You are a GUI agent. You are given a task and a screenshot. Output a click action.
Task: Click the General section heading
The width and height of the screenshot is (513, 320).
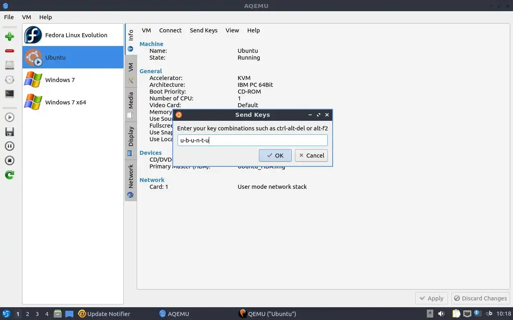pos(151,71)
